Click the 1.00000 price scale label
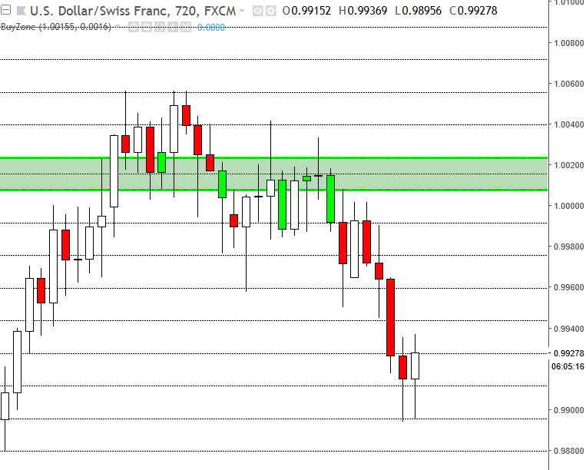Image resolution: width=586 pixels, height=470 pixels. (569, 206)
